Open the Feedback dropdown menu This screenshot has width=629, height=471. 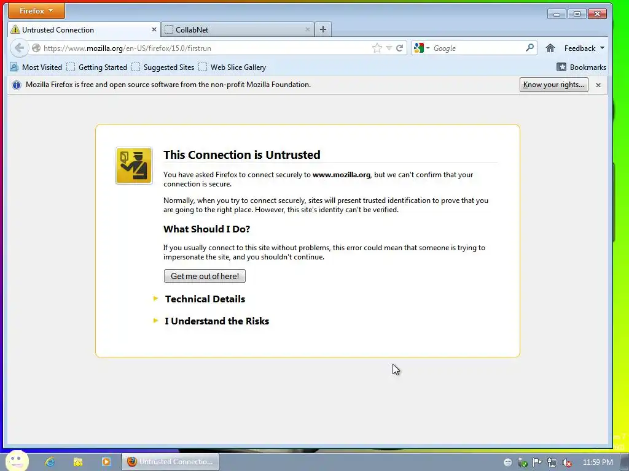pos(584,48)
